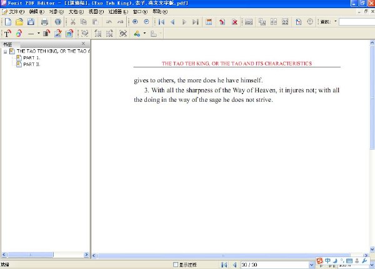
Task: Go to first page in toolbar
Action: pos(161,22)
